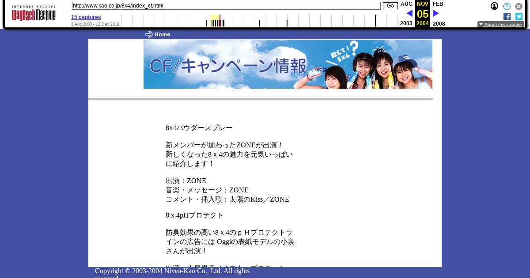This screenshot has width=530, height=278.
Task: Select the capture date range text
Action: click(x=95, y=24)
